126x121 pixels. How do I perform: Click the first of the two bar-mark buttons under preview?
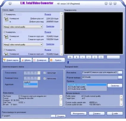click(x=95, y=57)
